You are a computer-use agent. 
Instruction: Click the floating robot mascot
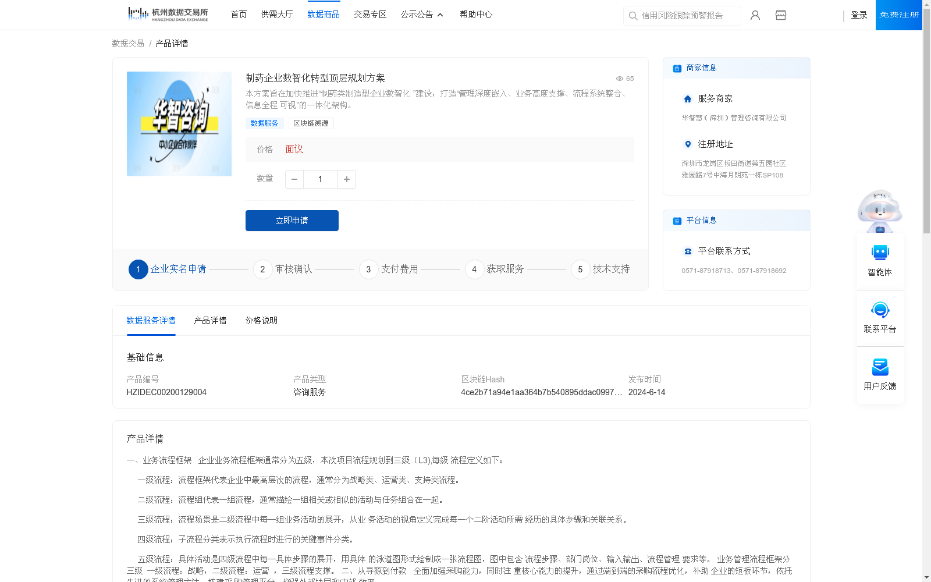click(x=880, y=211)
